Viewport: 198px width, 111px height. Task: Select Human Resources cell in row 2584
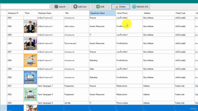(102, 26)
